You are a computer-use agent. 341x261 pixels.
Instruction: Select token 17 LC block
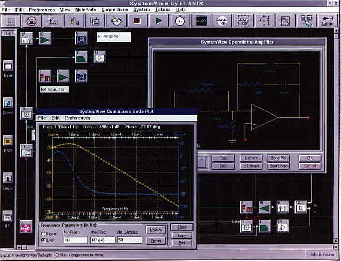26,39
